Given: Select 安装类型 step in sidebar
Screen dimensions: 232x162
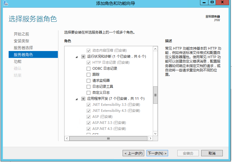Looking at the screenshot, I should click(x=21, y=41).
